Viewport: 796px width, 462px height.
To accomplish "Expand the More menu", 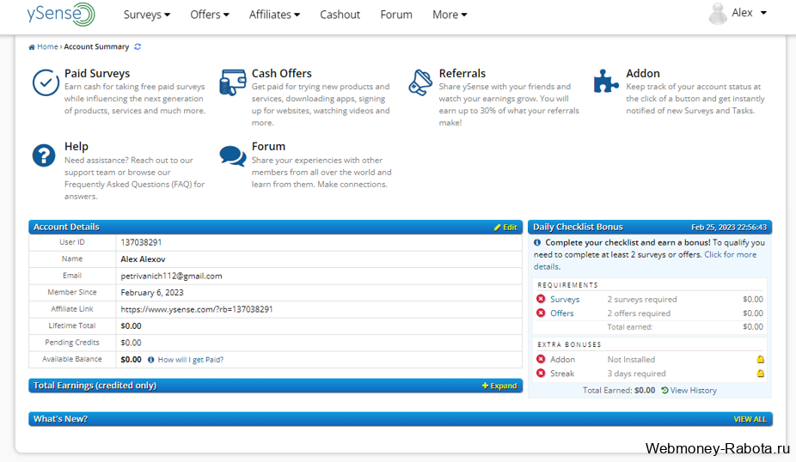I will [x=450, y=15].
